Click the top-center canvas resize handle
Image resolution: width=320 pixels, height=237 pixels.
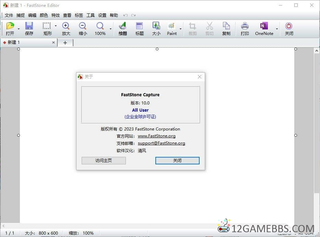(157, 49)
